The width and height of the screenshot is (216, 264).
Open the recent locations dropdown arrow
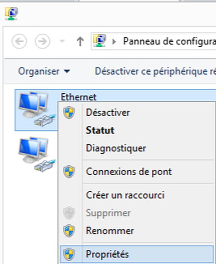point(62,41)
